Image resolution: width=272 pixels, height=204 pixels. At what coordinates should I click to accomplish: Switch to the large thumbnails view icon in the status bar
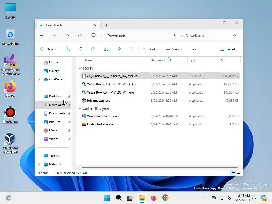[239, 173]
